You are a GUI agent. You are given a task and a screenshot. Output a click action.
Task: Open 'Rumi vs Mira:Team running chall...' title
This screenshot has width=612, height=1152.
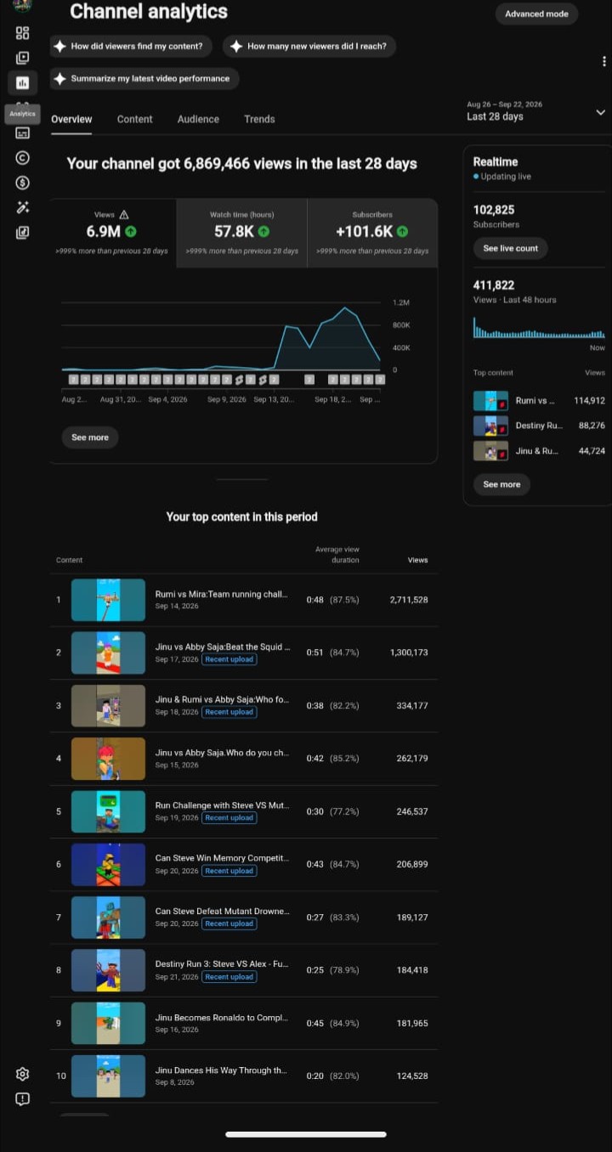pyautogui.click(x=222, y=595)
